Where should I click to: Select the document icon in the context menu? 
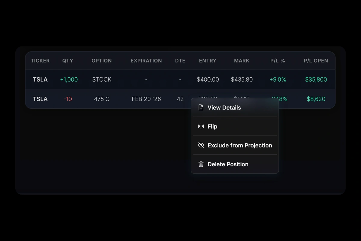[201, 108]
